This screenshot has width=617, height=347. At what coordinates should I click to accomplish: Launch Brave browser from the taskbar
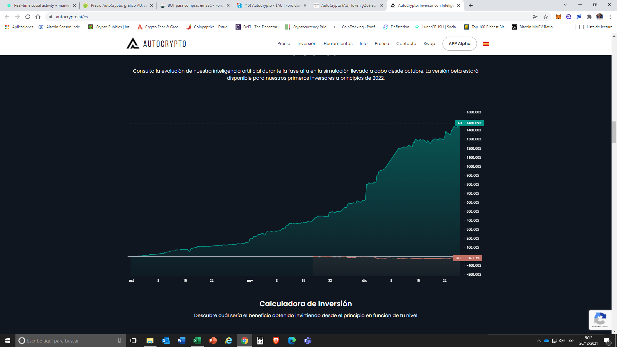point(276,341)
